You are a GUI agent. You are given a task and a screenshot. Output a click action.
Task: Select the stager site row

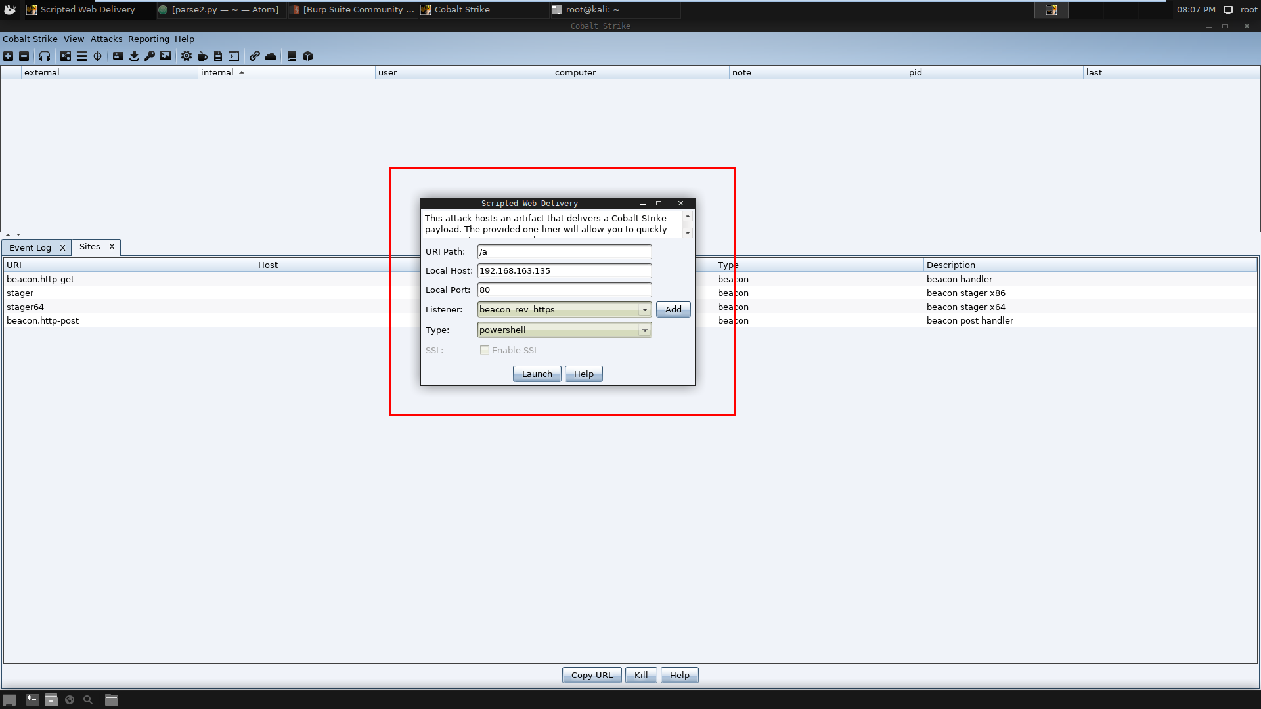[x=630, y=293]
